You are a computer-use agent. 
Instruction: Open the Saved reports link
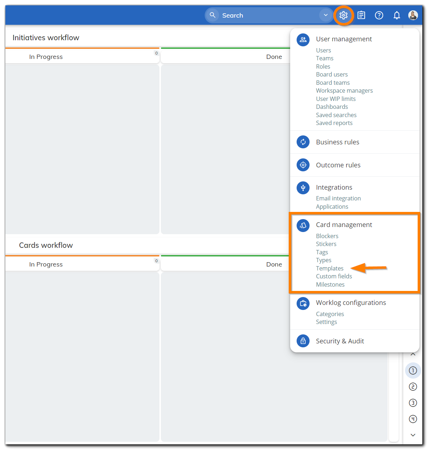pyautogui.click(x=334, y=123)
